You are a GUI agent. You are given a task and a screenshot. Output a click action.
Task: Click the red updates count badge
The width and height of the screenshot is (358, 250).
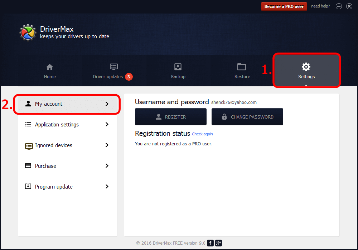[129, 77]
